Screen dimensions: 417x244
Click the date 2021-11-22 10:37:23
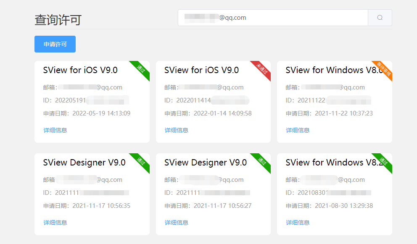pyautogui.click(x=344, y=113)
